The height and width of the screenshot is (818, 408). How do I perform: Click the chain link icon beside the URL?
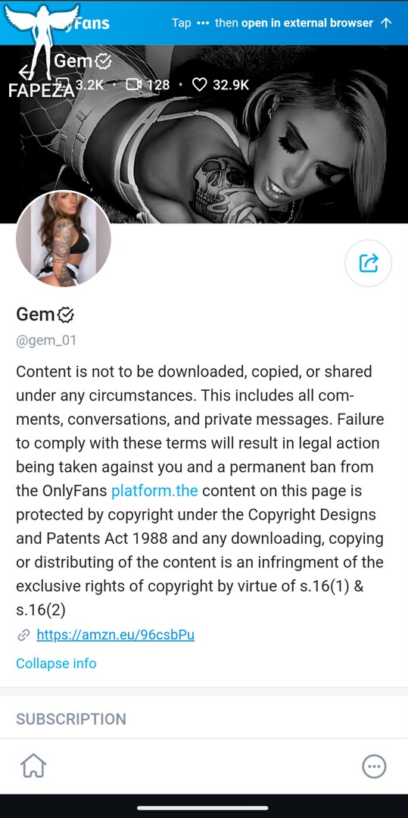(x=23, y=635)
